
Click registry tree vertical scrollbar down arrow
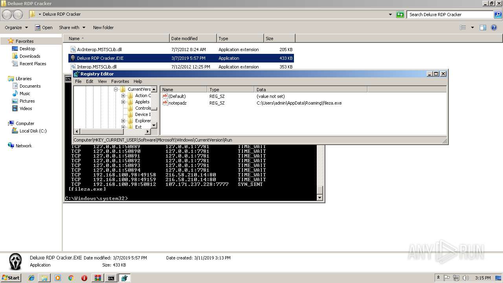point(154,125)
